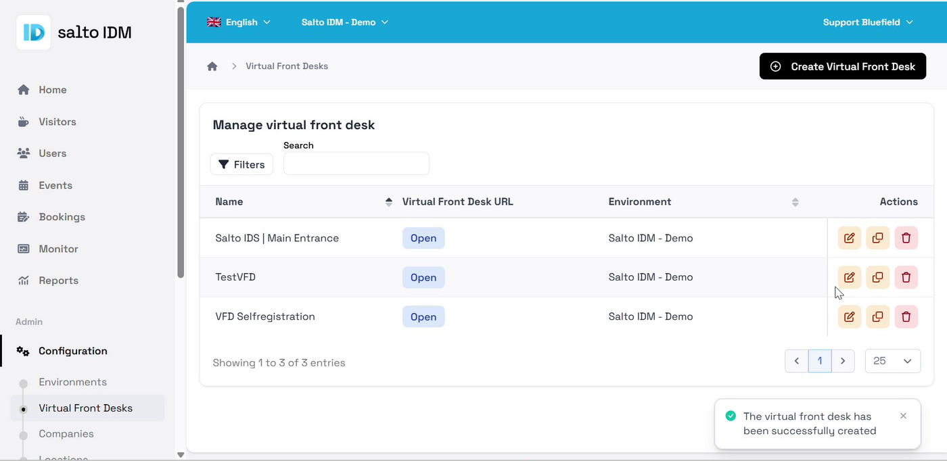This screenshot has width=947, height=461.
Task: Duplicate the TestVFD front desk
Action: (x=878, y=277)
